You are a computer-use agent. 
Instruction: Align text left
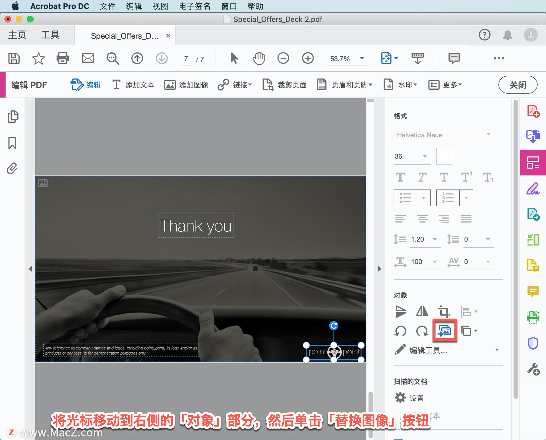400,219
